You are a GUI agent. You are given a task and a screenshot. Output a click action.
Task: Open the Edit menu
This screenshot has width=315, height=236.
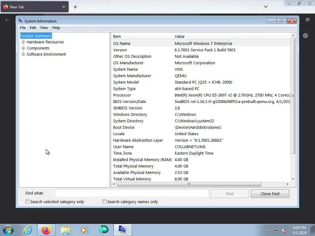(x=33, y=28)
